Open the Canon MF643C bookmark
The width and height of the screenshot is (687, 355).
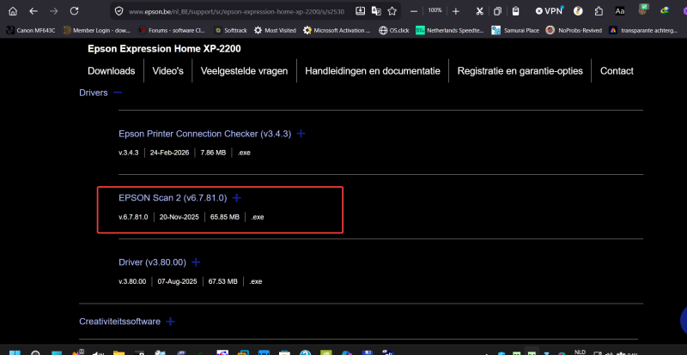(x=30, y=30)
